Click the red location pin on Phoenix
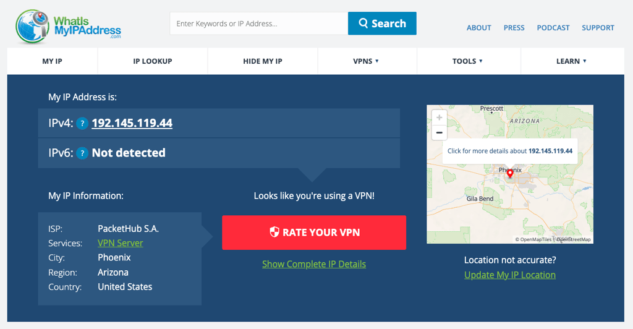The width and height of the screenshot is (633, 329). coord(510,174)
